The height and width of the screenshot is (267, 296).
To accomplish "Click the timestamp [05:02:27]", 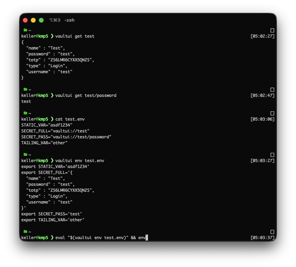I will point(263,36).
